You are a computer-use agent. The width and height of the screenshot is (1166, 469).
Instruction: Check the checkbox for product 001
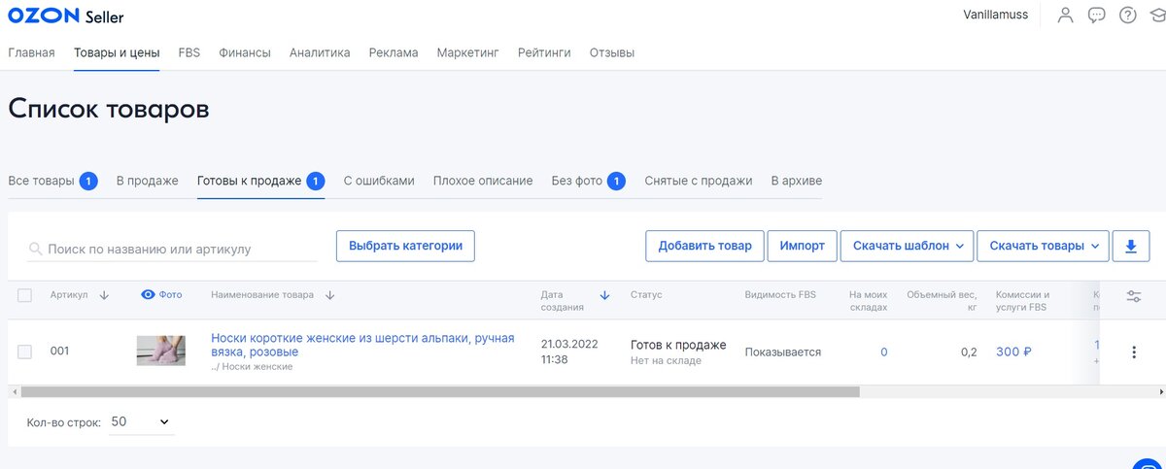25,352
